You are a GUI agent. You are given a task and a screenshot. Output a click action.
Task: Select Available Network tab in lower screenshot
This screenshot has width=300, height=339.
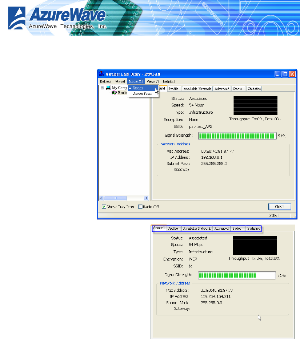(x=197, y=228)
